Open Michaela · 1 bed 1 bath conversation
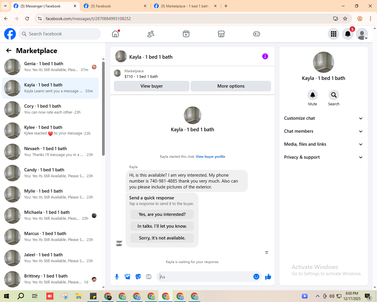Screen dimensions: 377x302 click(x=50, y=216)
